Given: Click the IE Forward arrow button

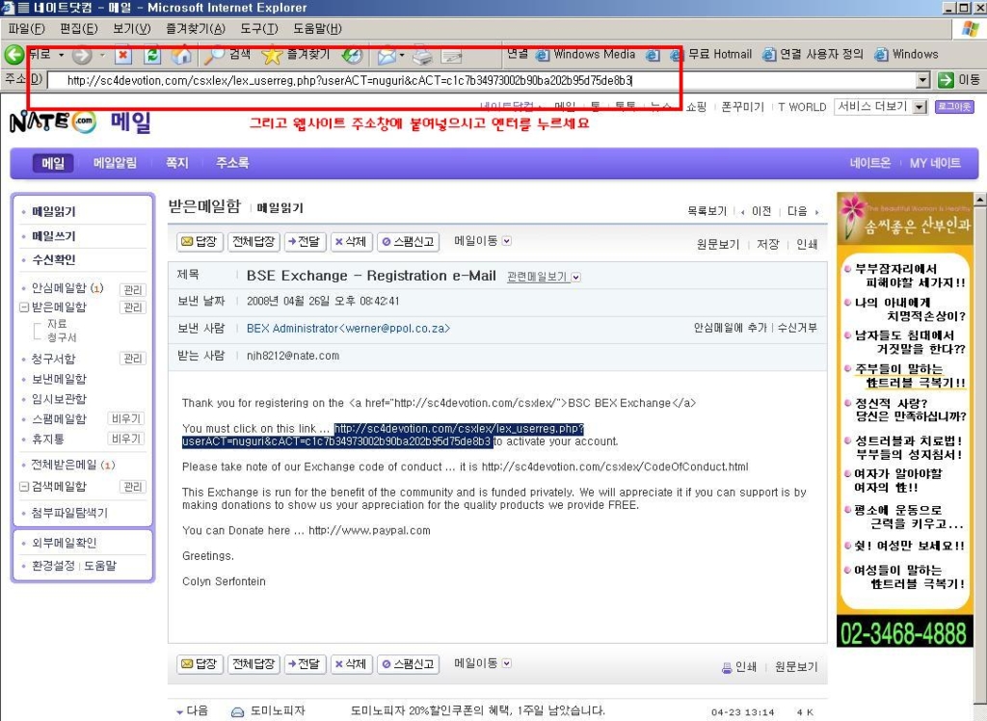Looking at the screenshot, I should [82, 55].
